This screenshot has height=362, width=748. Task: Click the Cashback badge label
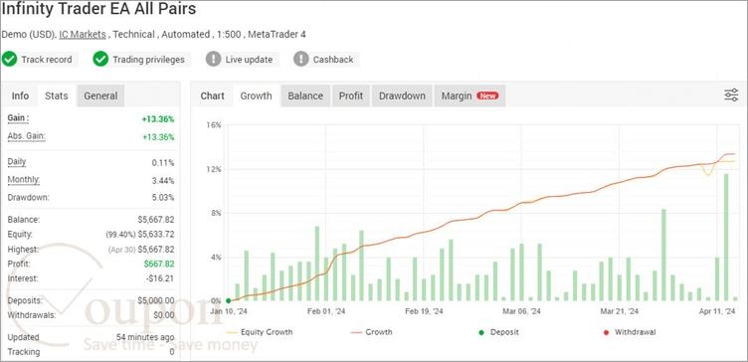tap(333, 60)
